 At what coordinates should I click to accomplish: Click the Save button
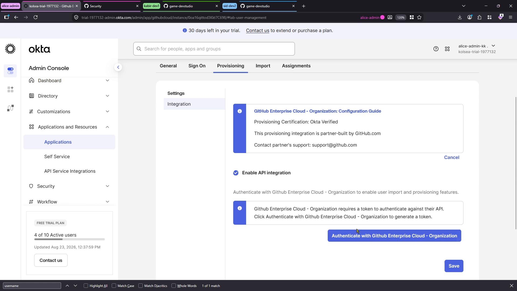454,266
